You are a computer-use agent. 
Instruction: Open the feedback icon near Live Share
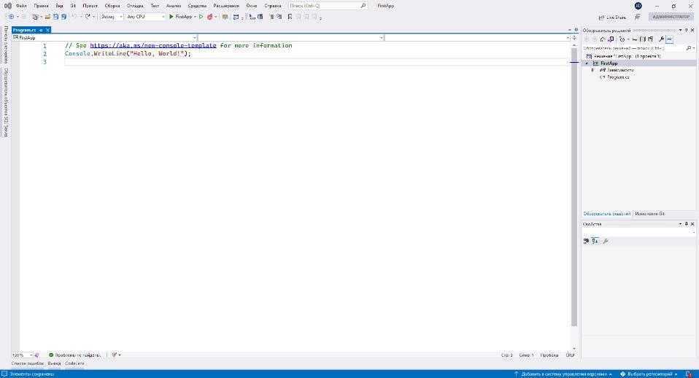pos(637,17)
